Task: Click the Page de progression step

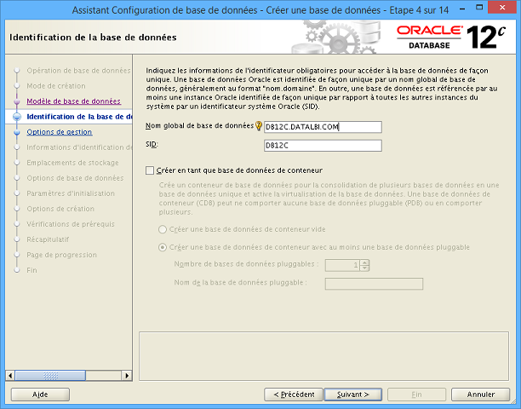Action: coord(62,255)
